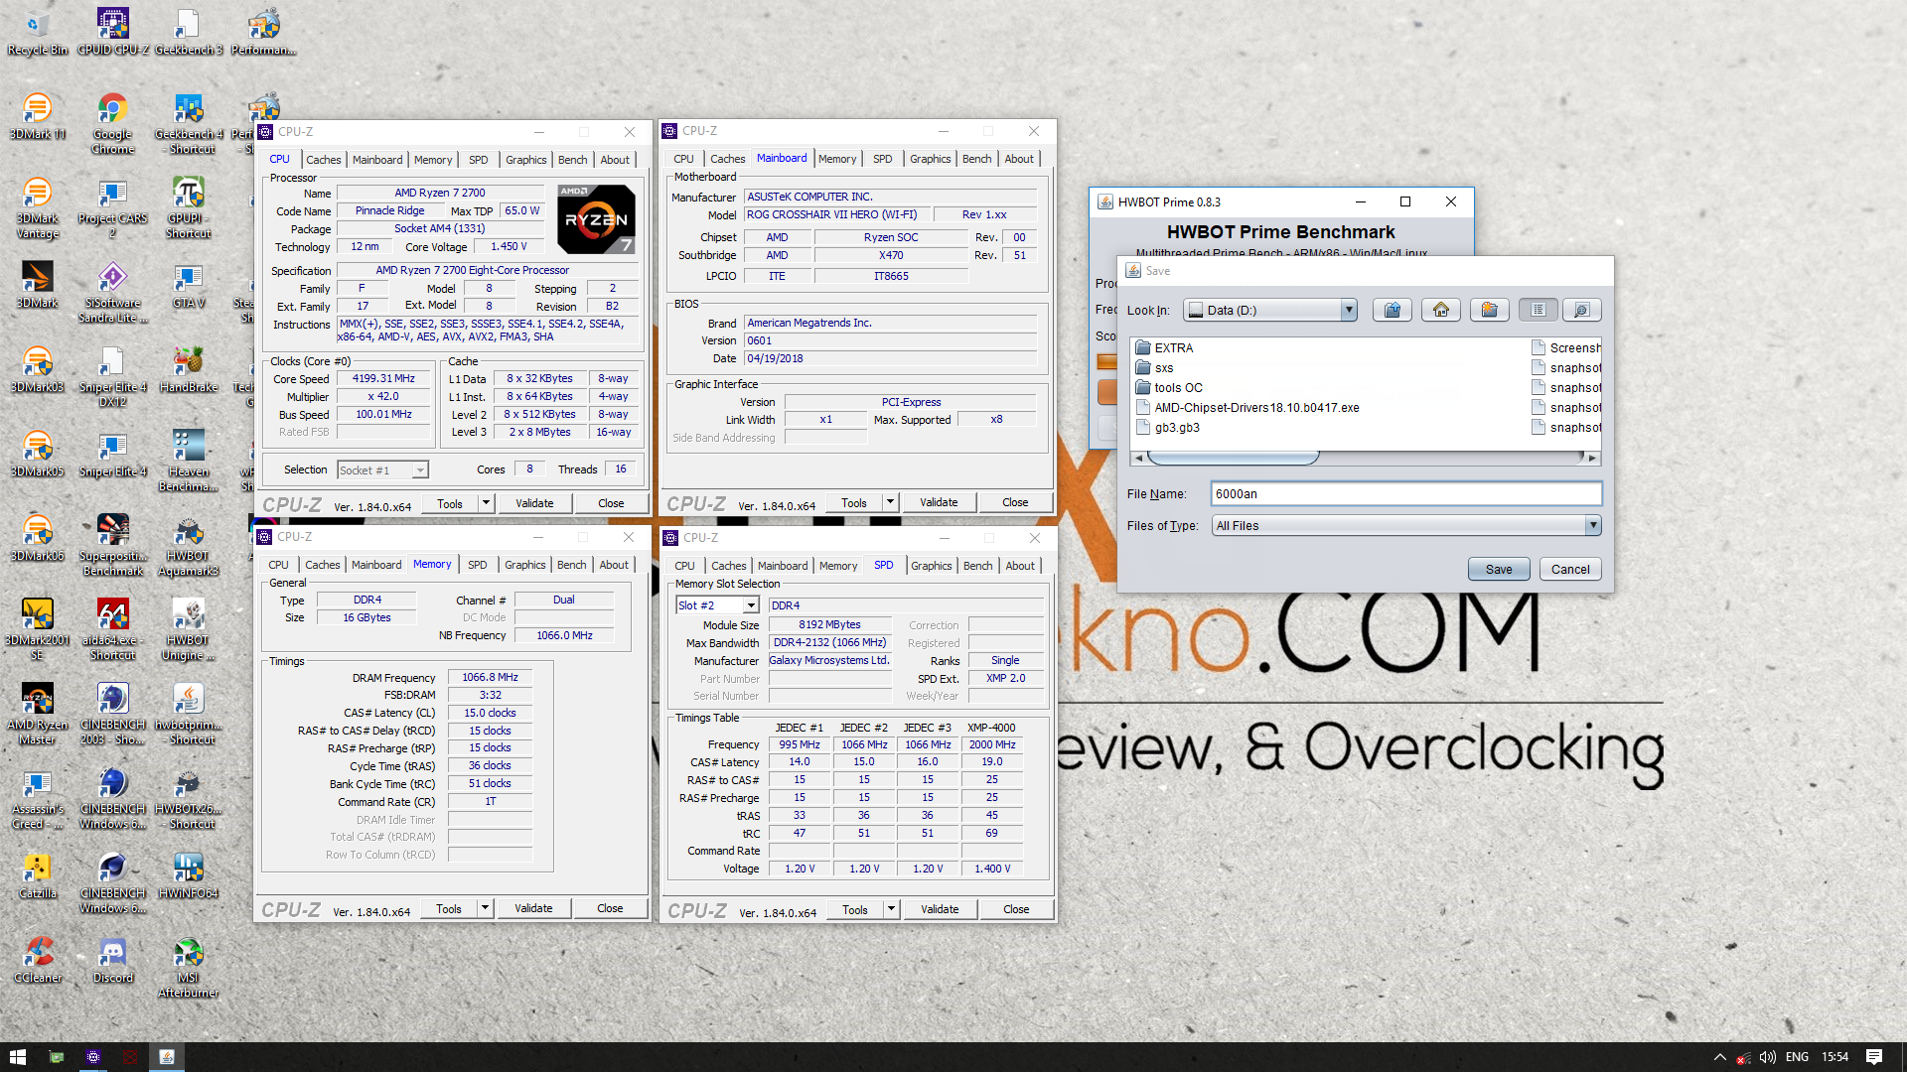Open Recycle Bin desktop icon
The width and height of the screenshot is (1907, 1072).
coord(37,32)
